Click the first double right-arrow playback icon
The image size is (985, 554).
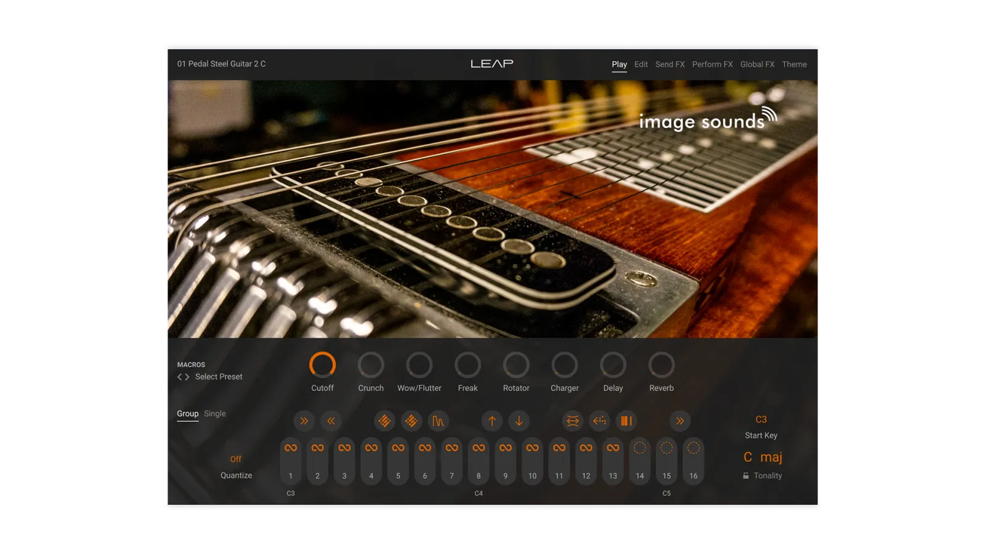[304, 421]
